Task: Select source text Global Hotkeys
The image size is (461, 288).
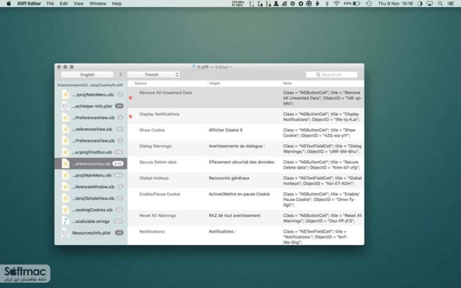Action: [154, 178]
